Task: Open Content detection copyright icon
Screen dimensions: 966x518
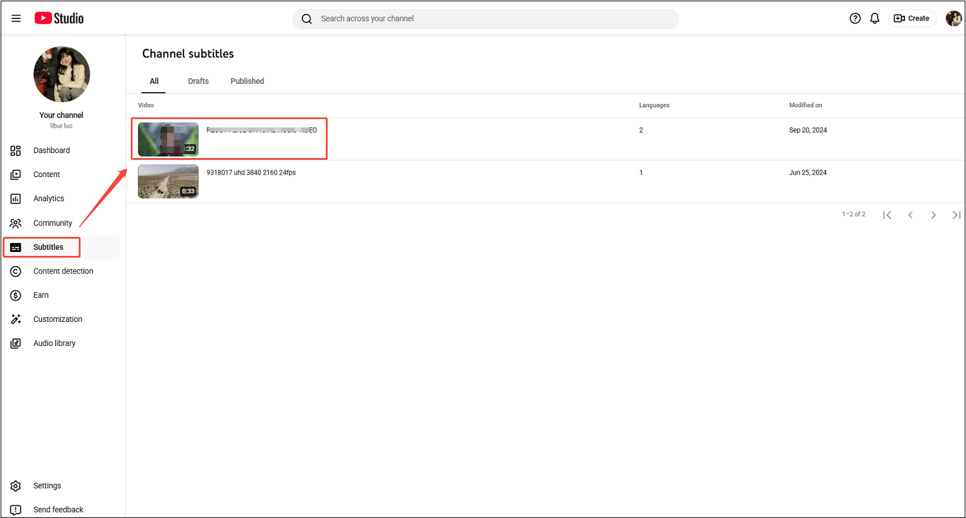Action: pos(16,271)
